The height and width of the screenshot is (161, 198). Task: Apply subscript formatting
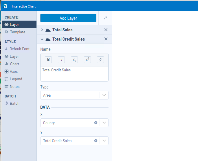click(74, 60)
